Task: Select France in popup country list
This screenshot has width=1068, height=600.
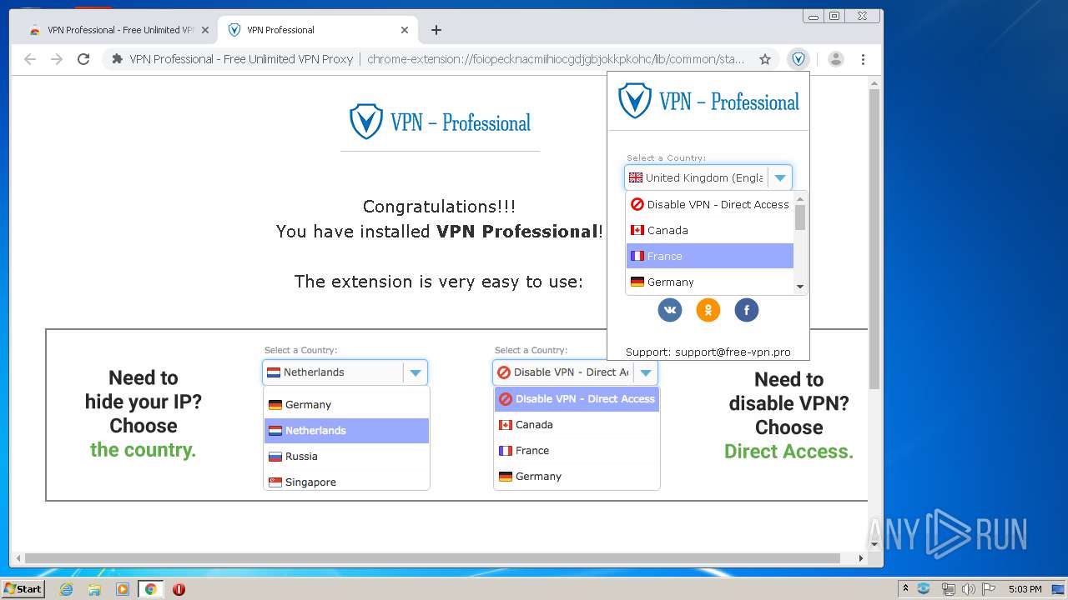Action: coord(710,256)
